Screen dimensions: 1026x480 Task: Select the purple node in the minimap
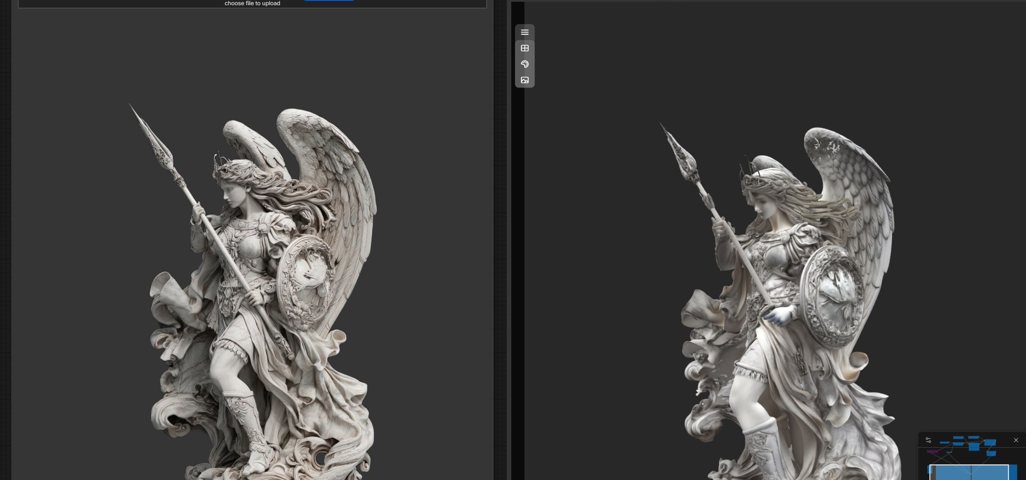[x=932, y=452]
